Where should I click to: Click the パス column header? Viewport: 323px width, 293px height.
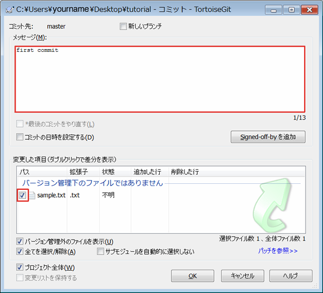[42, 172]
